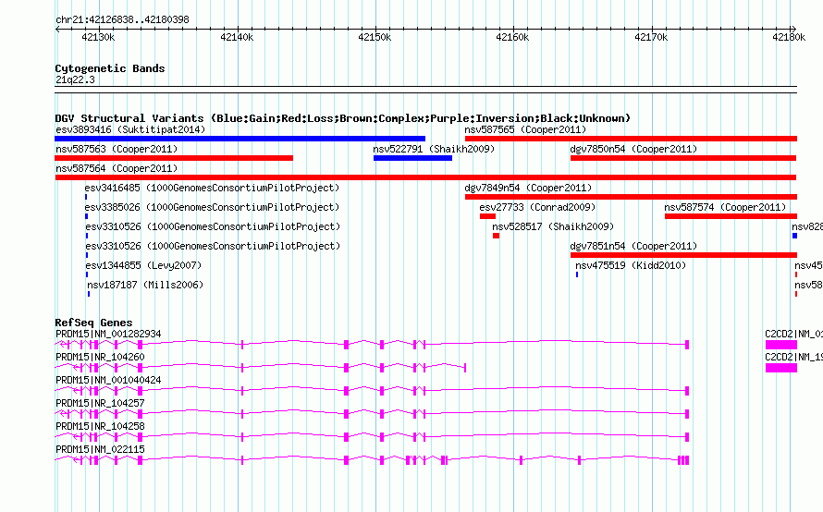Open the nsv475519 (Kidd2010) variant label

tap(631, 265)
